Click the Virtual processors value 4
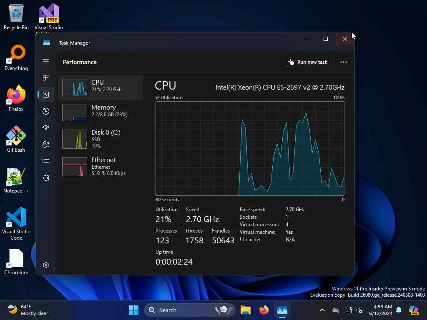 coord(287,225)
